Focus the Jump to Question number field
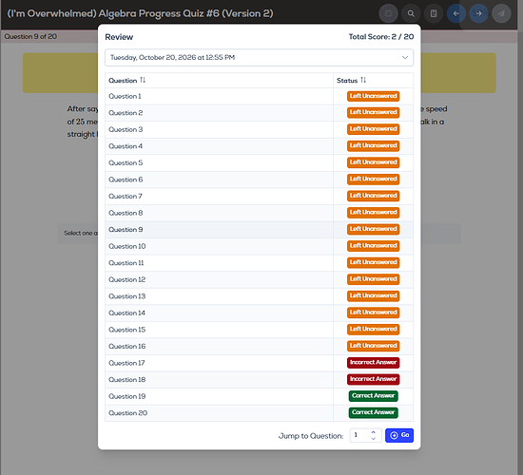The height and width of the screenshot is (475, 523). click(365, 435)
